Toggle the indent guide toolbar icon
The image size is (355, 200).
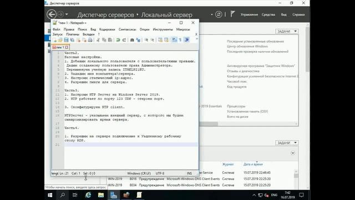coord(186,40)
